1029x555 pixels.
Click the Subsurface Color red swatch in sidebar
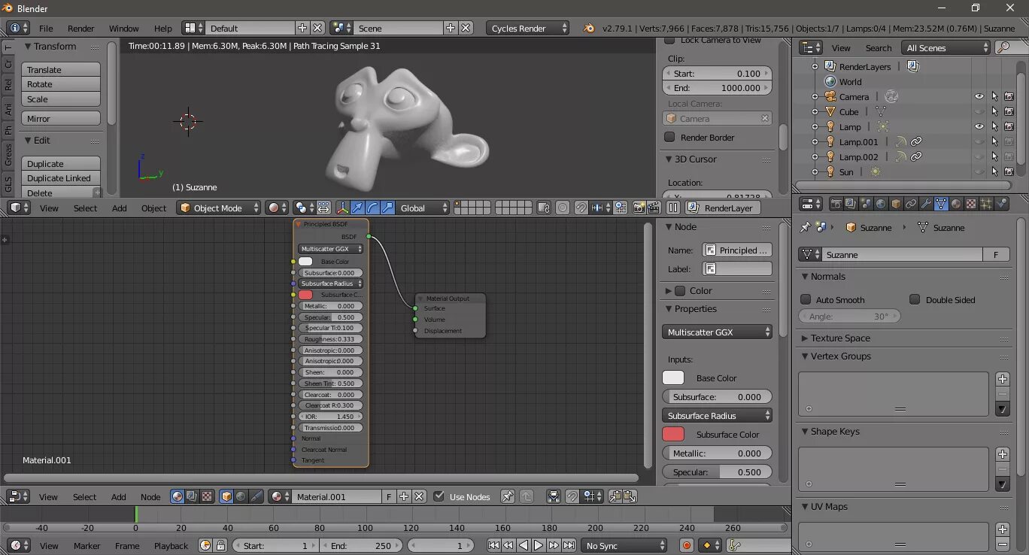(x=673, y=434)
